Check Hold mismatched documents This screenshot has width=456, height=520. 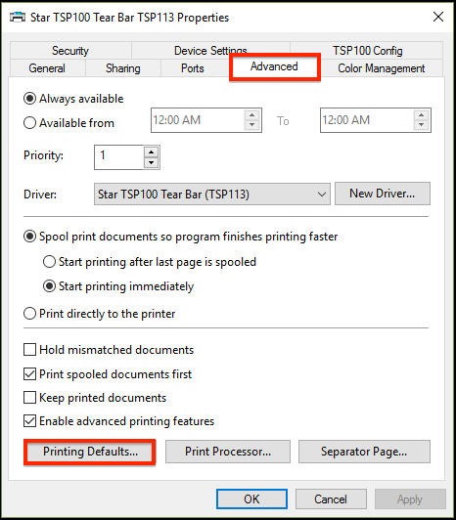click(x=30, y=350)
